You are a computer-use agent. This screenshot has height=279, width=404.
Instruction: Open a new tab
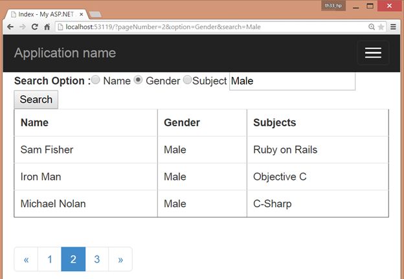pyautogui.click(x=95, y=14)
